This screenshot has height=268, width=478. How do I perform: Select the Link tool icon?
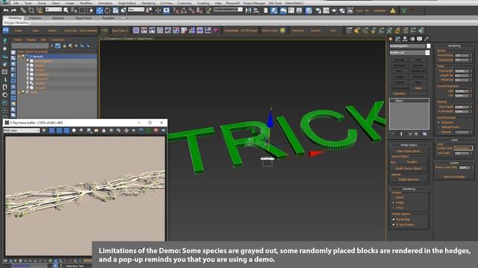[23, 10]
